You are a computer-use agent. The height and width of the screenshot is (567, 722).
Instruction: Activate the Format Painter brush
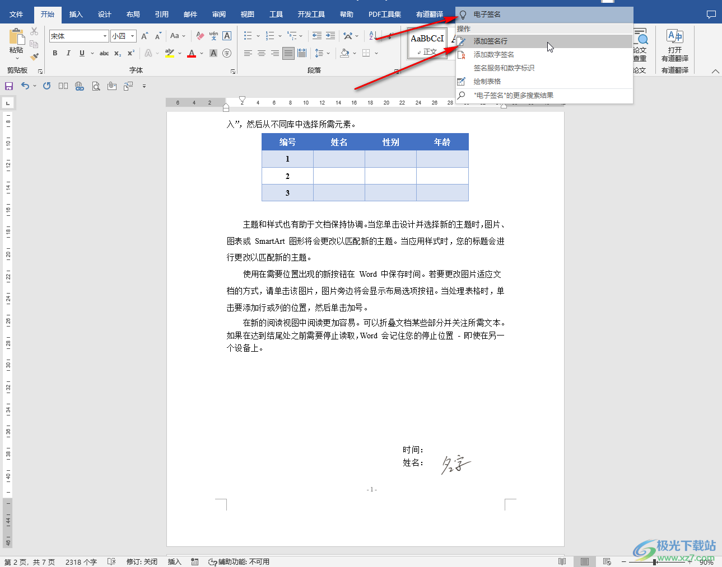tap(34, 56)
